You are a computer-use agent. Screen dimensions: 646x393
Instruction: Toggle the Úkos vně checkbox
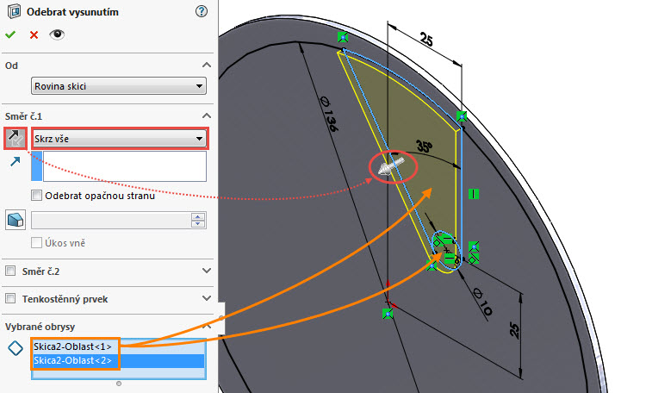click(x=37, y=243)
